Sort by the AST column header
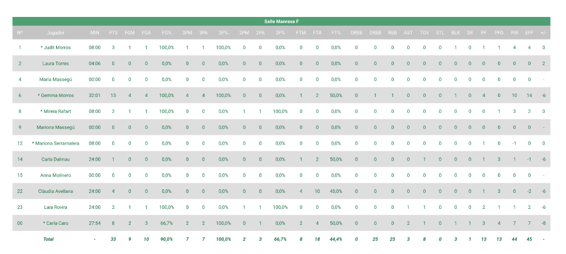The image size is (566, 254). pyautogui.click(x=408, y=33)
